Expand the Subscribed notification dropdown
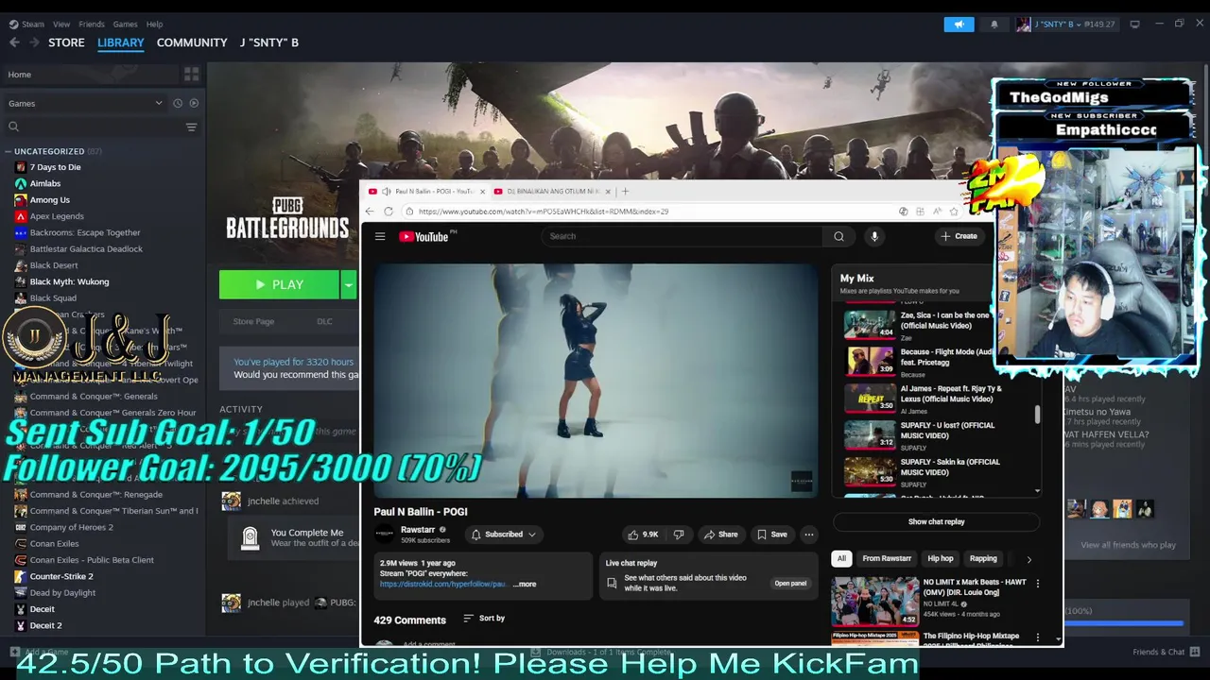Viewport: 1210px width, 680px height. point(504,535)
